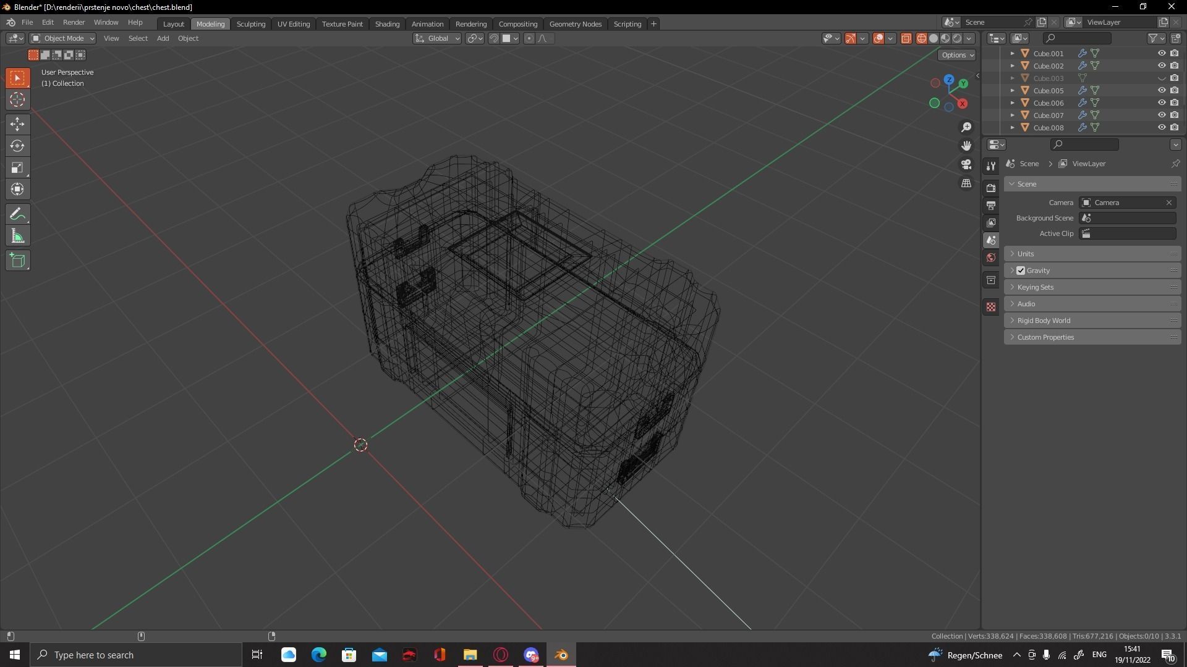Open the Render menu
1187x667 pixels.
[74, 22]
